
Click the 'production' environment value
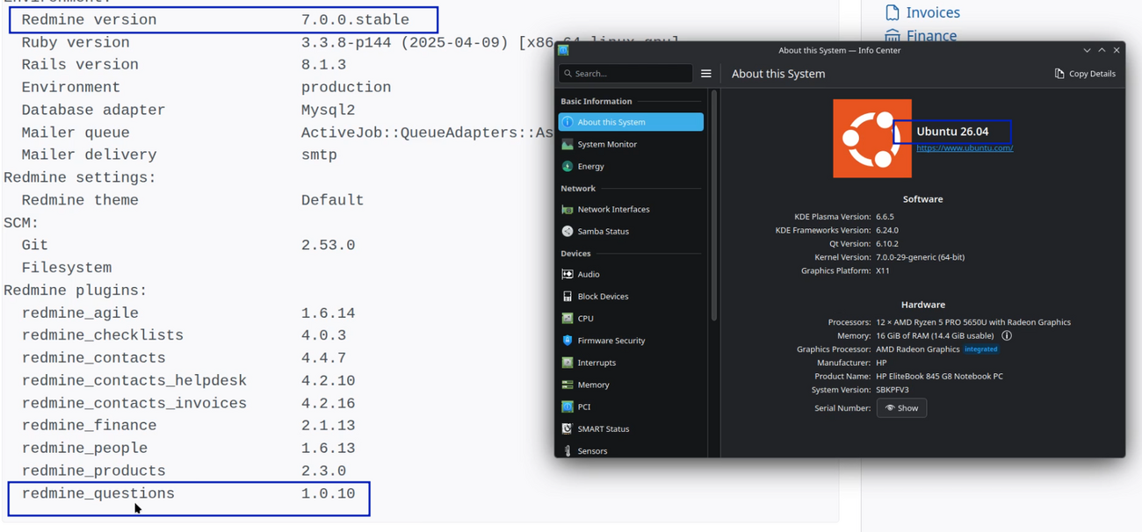coord(346,88)
